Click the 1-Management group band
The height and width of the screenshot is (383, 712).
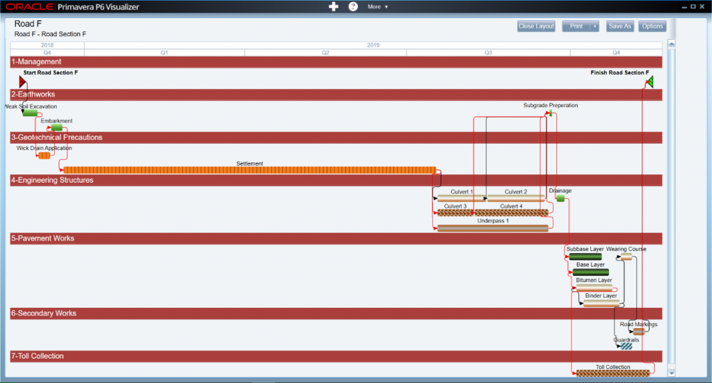click(336, 62)
